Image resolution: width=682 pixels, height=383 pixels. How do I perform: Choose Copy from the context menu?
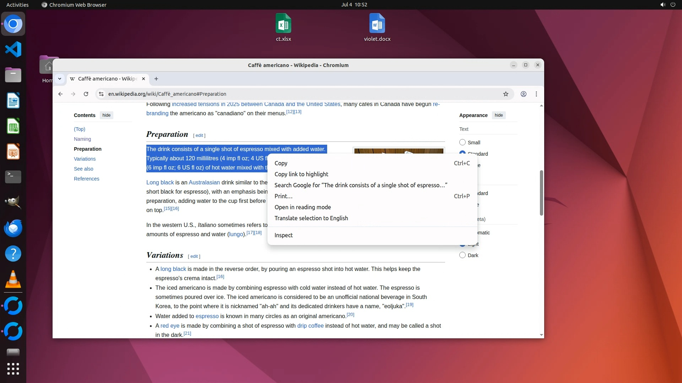coord(281,163)
